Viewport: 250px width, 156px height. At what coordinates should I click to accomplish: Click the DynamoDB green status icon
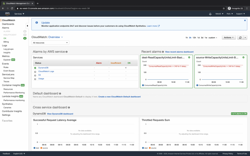pos(35,68)
